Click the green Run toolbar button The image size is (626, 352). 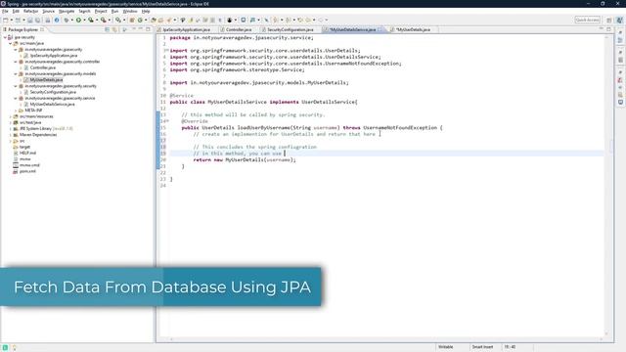(78, 20)
